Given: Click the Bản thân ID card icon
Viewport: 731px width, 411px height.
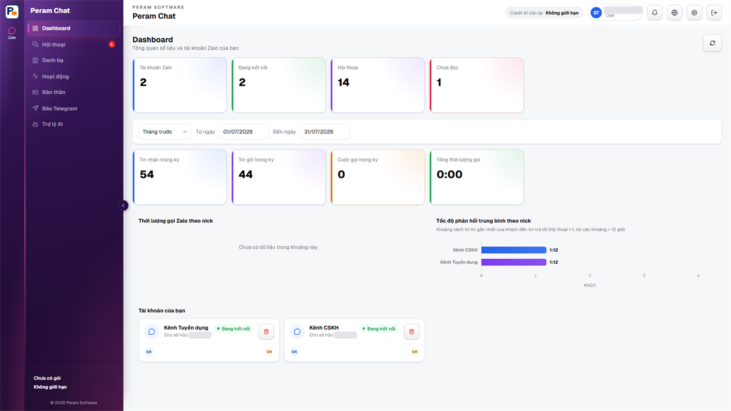Looking at the screenshot, I should tap(35, 92).
